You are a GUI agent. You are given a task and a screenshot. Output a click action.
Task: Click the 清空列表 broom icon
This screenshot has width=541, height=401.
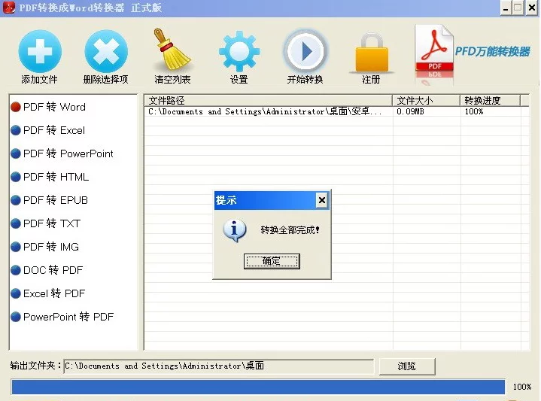tap(172, 50)
